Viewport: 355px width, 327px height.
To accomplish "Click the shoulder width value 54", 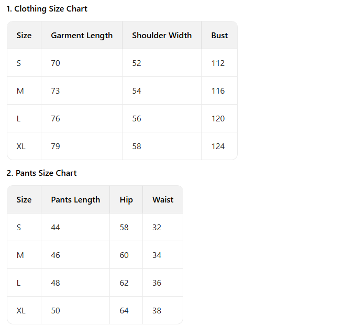I will pos(137,91).
